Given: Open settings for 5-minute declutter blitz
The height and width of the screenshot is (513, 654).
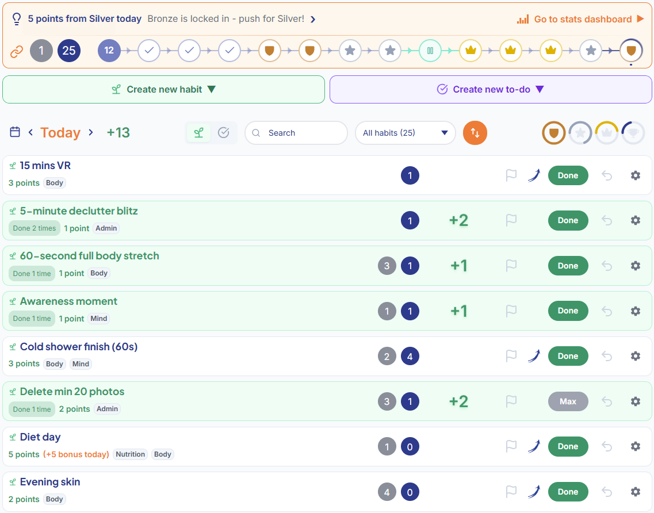Looking at the screenshot, I should click(x=635, y=220).
